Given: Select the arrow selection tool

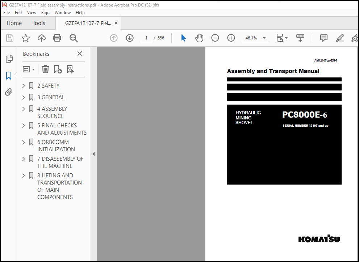Looking at the screenshot, I should click(x=183, y=38).
